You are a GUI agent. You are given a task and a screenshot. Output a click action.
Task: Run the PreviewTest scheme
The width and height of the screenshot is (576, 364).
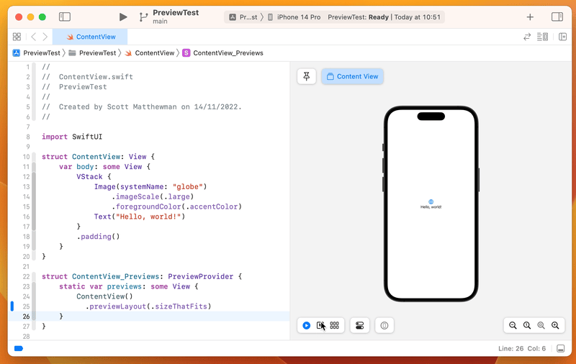pos(123,17)
